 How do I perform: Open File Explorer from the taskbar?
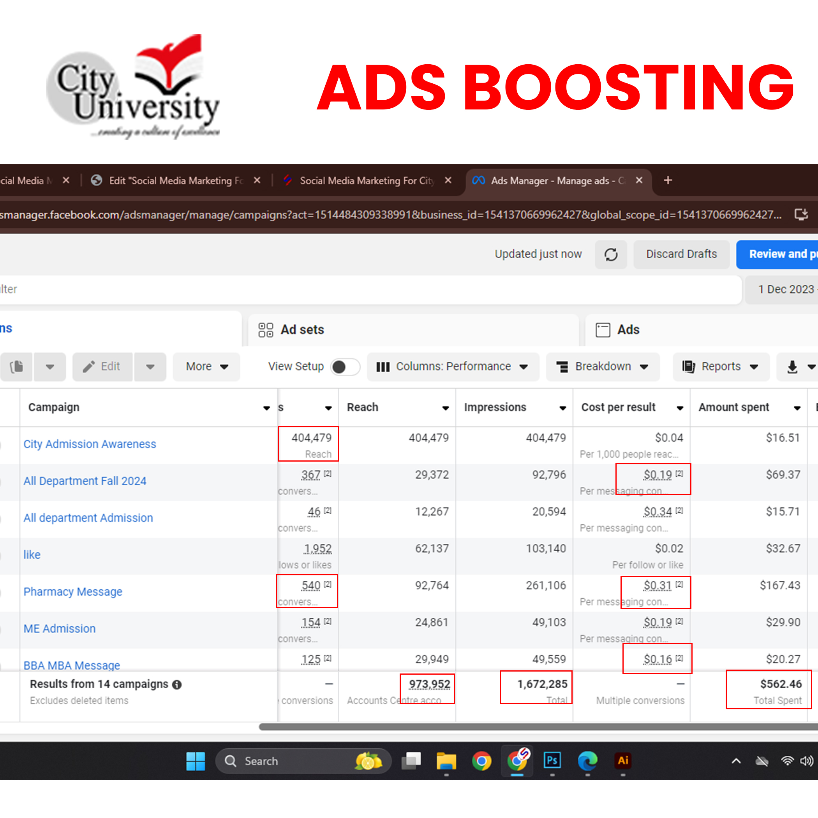[446, 761]
